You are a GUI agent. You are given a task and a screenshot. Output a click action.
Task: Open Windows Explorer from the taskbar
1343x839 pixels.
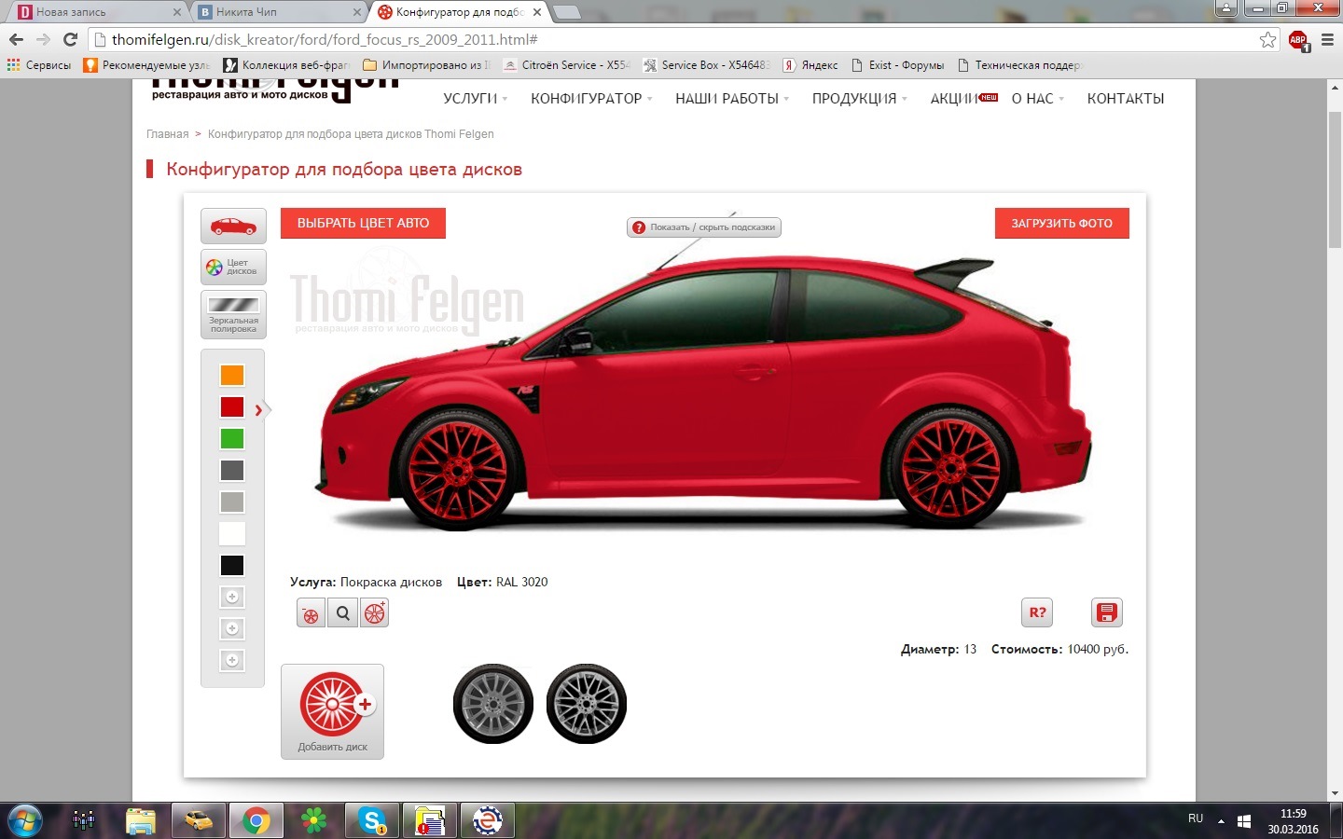[x=141, y=820]
